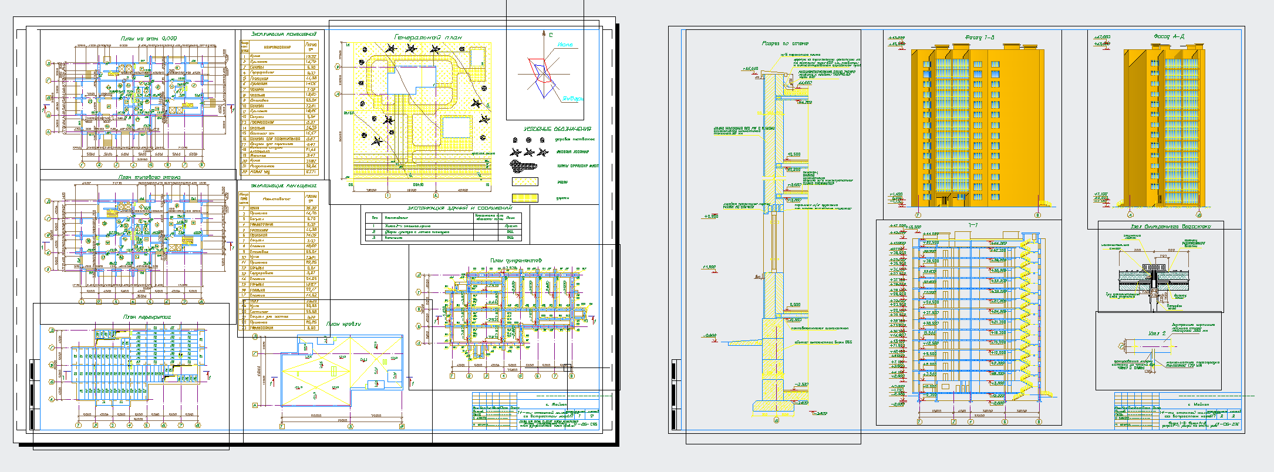This screenshot has width=1274, height=472.
Task: Click the buildings and structures schedule table
Action: [x=443, y=227]
